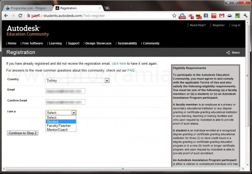252x174 pixels.
Task: Bookmark page with the star icon
Action: [174, 16]
